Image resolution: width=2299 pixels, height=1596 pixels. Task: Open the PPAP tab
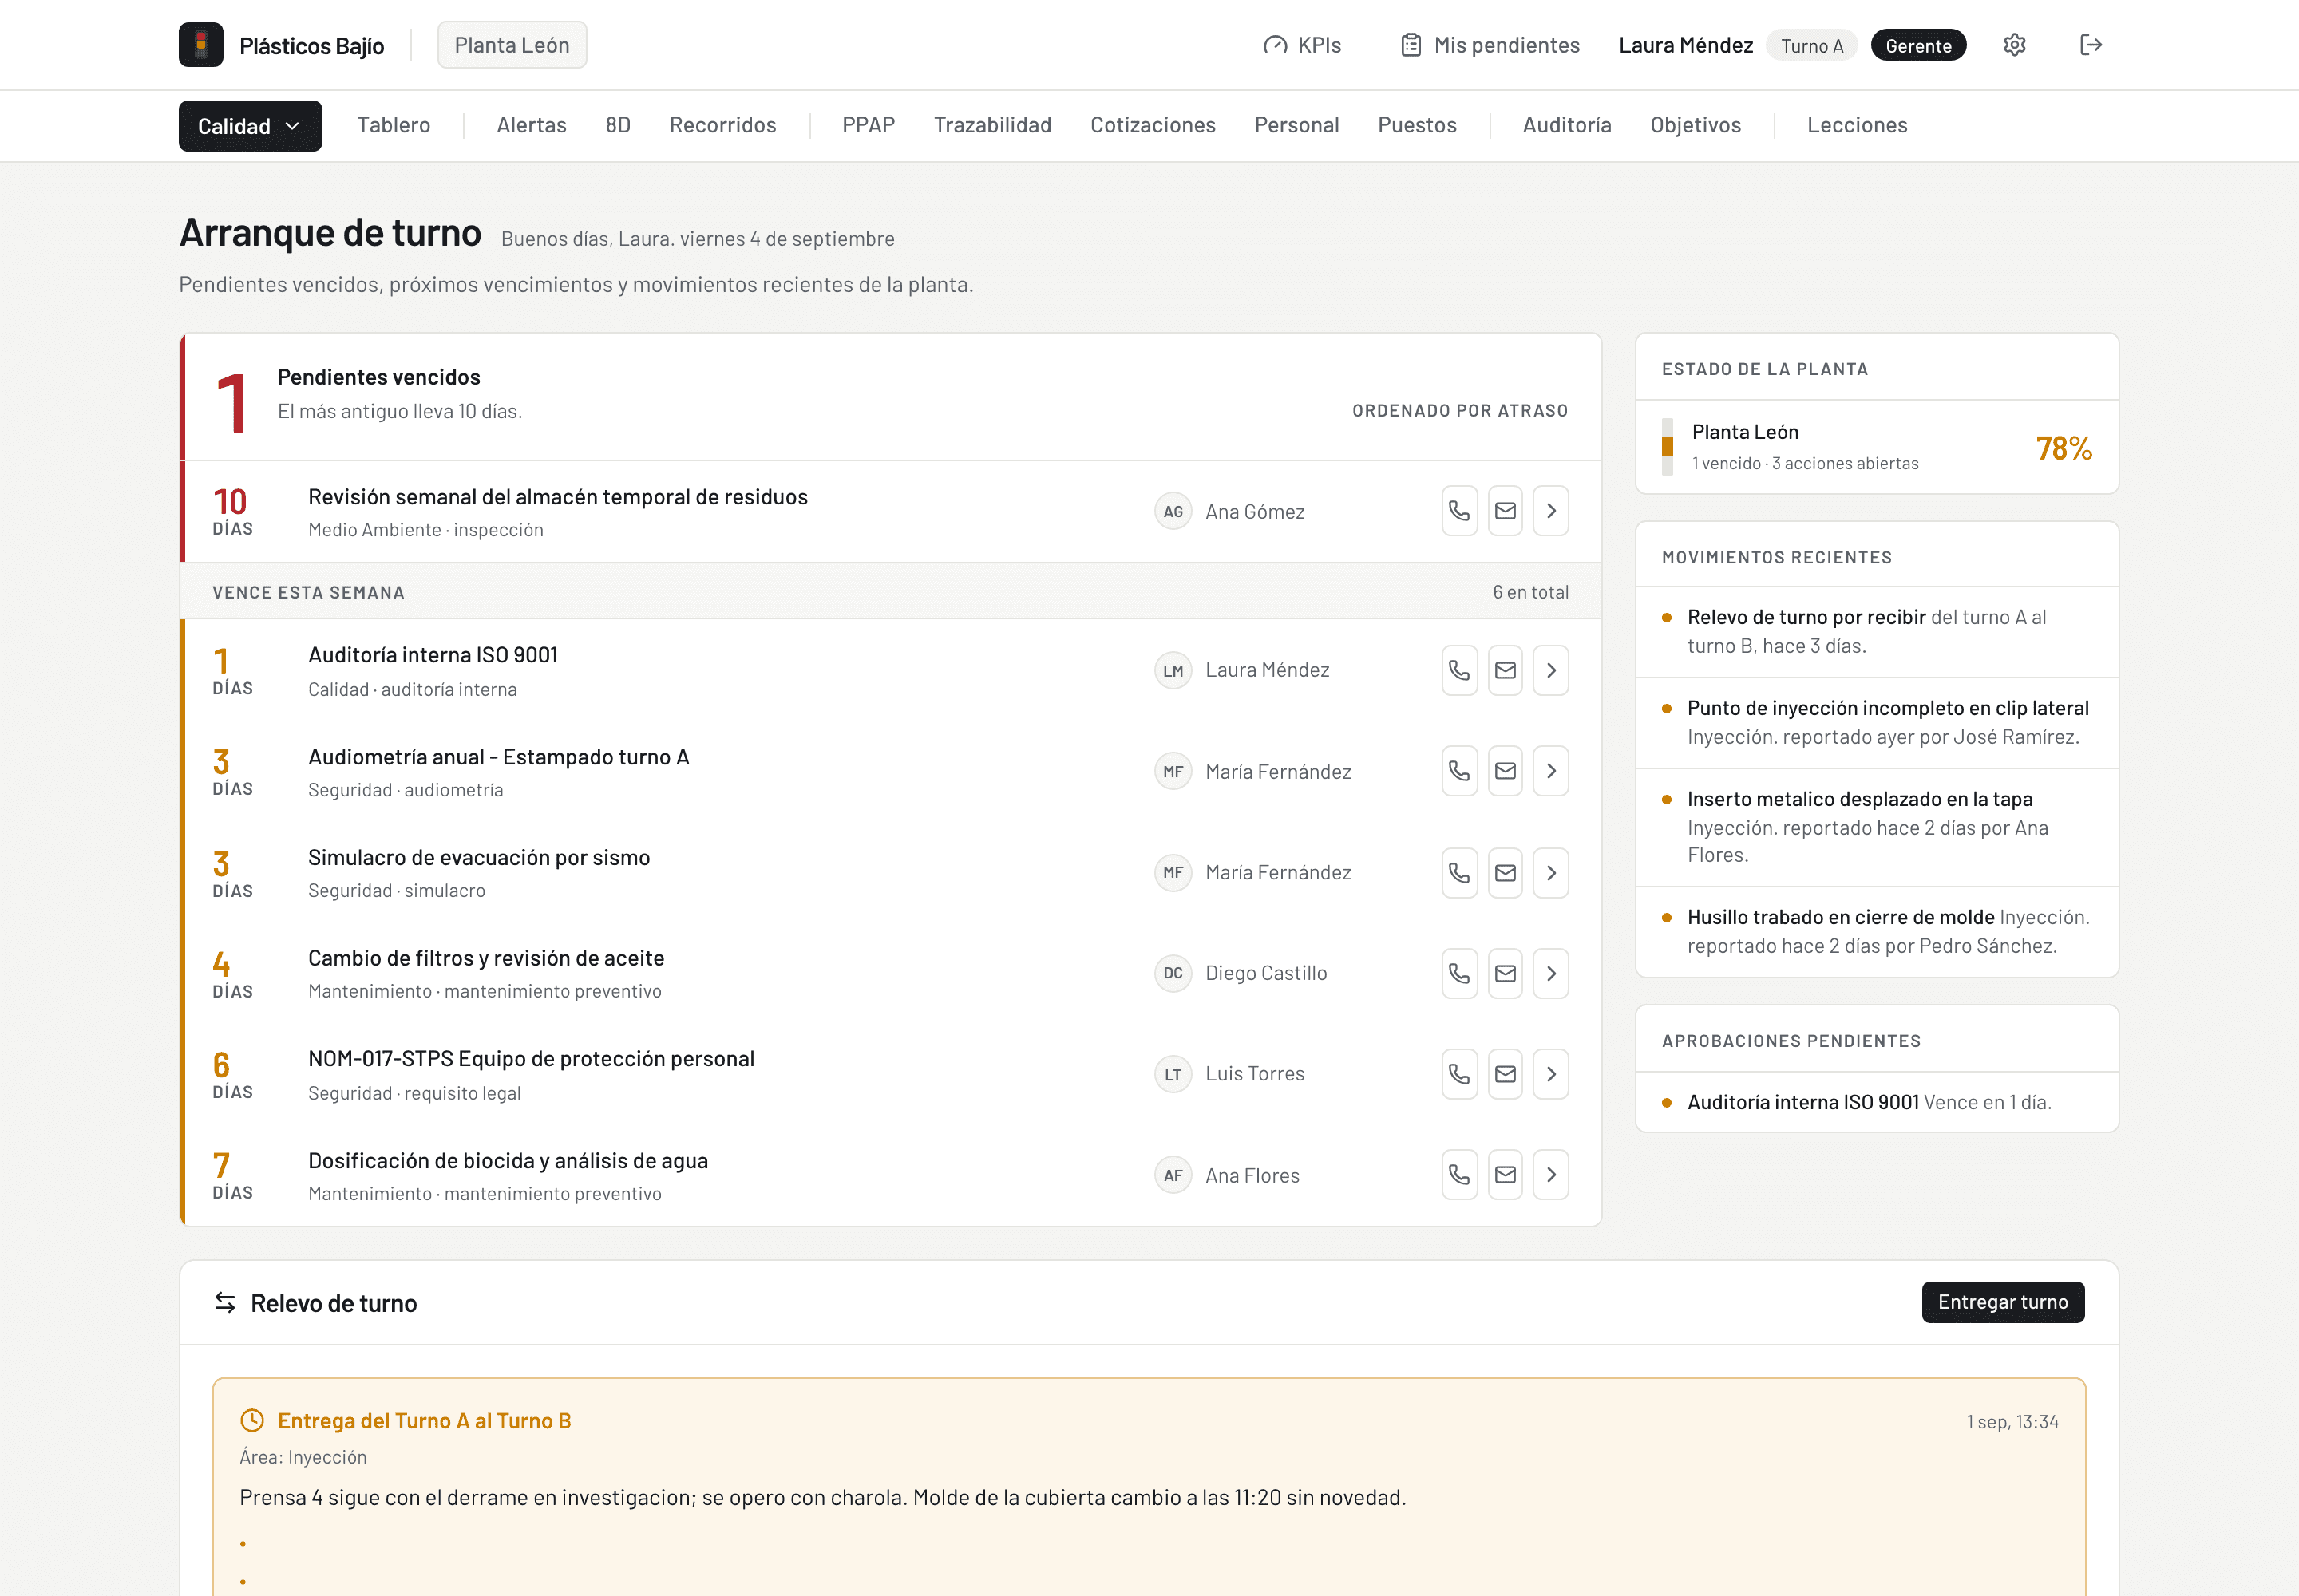(869, 125)
